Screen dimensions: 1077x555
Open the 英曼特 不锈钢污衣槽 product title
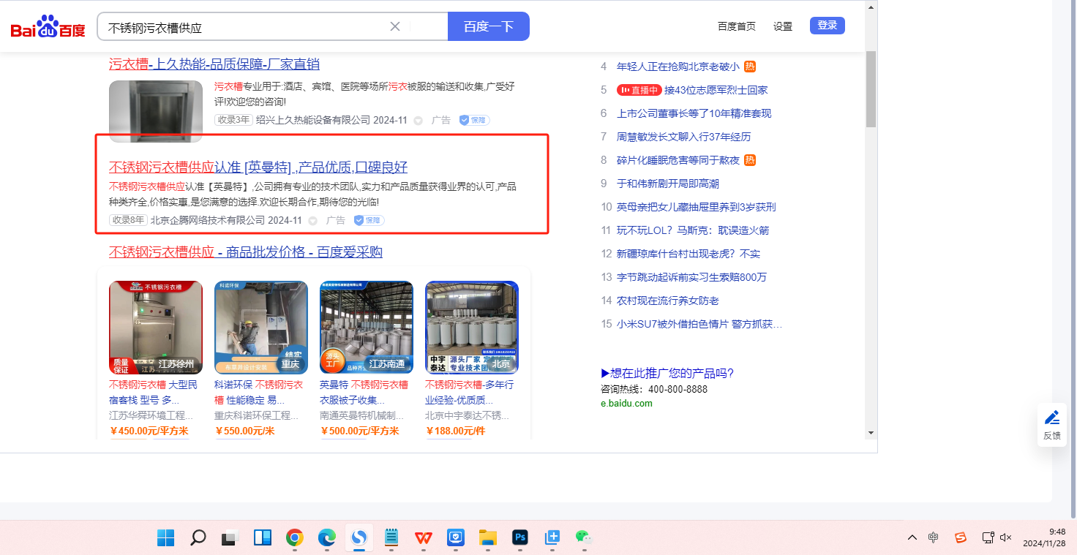click(364, 393)
